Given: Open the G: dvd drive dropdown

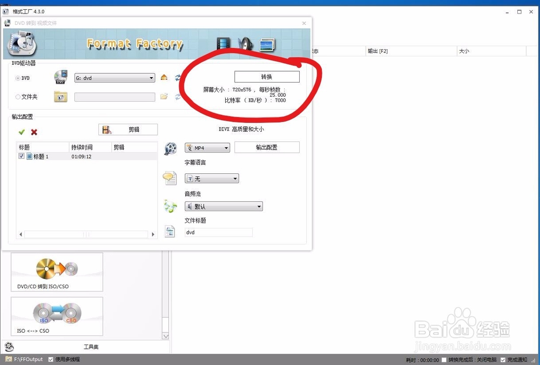Looking at the screenshot, I should 114,78.
